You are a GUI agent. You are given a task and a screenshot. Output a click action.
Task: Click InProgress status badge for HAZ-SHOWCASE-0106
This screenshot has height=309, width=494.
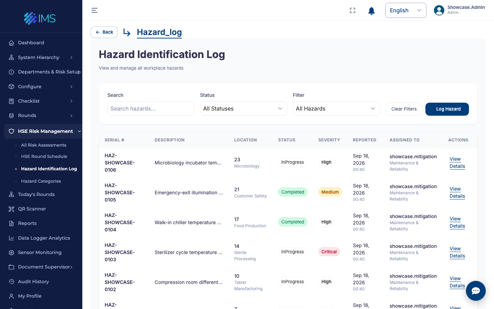point(293,162)
